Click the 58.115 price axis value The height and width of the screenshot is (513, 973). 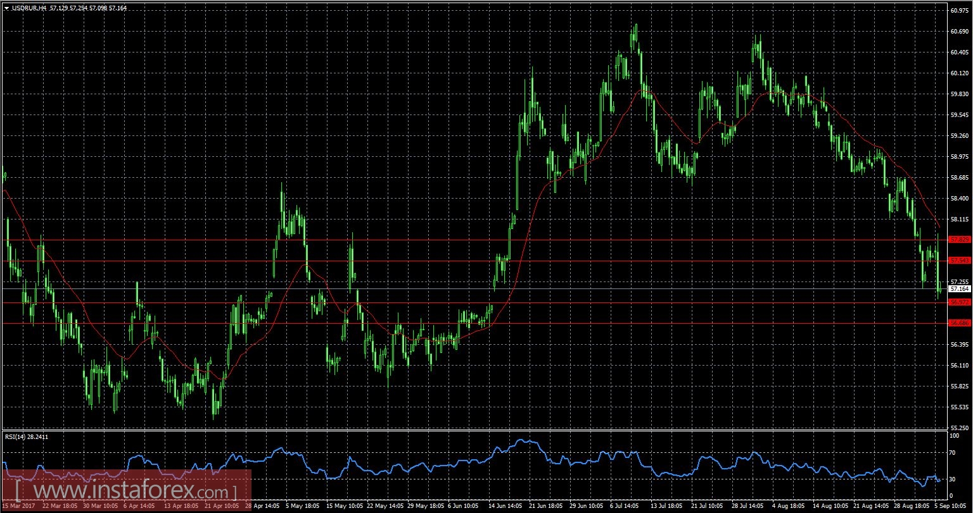[x=960, y=219]
